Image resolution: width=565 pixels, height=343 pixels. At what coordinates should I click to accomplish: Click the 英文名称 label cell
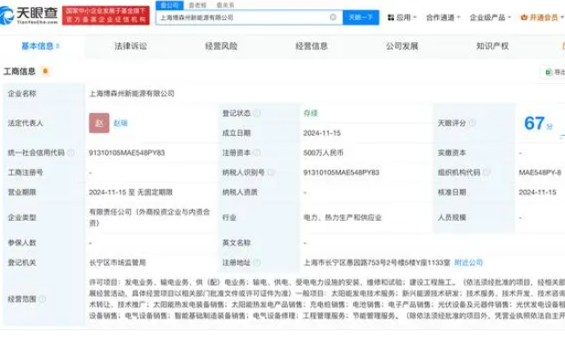point(237,243)
